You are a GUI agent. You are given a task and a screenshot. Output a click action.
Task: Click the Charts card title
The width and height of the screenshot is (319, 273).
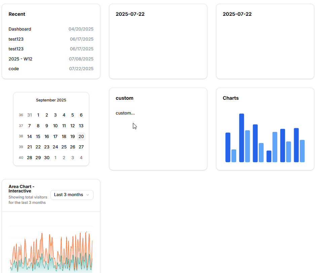coord(231,98)
